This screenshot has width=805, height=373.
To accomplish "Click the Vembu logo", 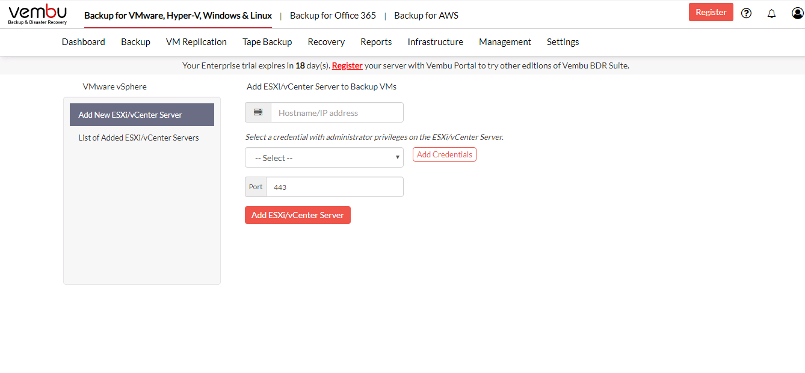I will 37,14.
